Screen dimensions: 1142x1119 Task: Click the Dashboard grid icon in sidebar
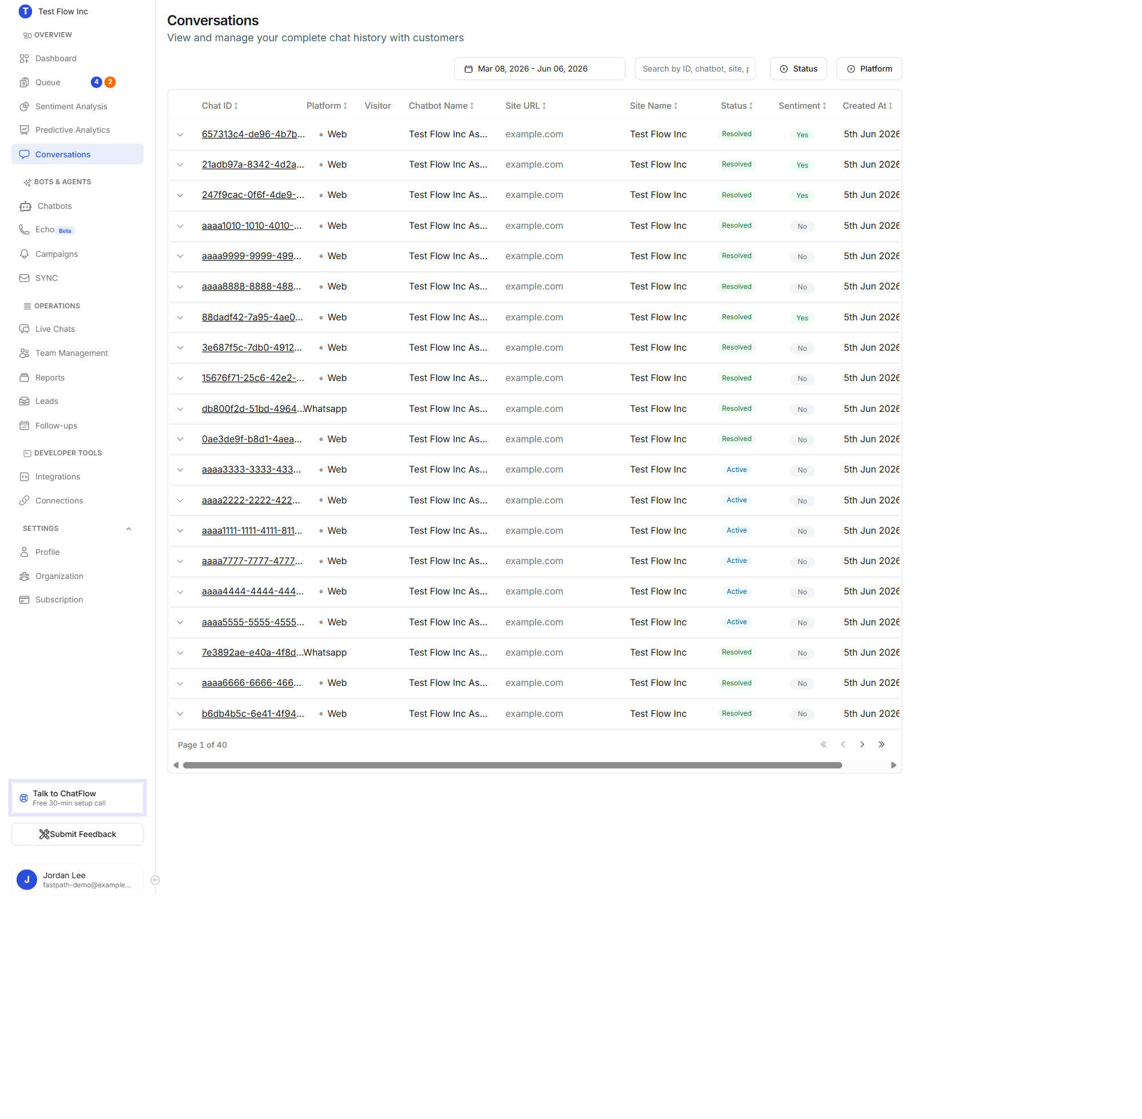[x=24, y=59]
